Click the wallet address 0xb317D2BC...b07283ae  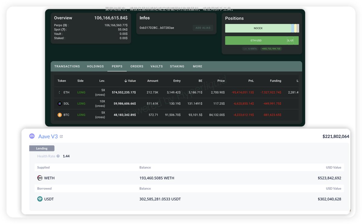click(157, 28)
